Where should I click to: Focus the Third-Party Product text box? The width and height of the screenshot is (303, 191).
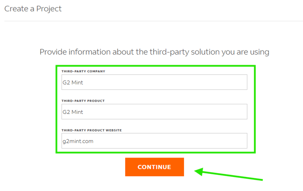click(x=154, y=112)
